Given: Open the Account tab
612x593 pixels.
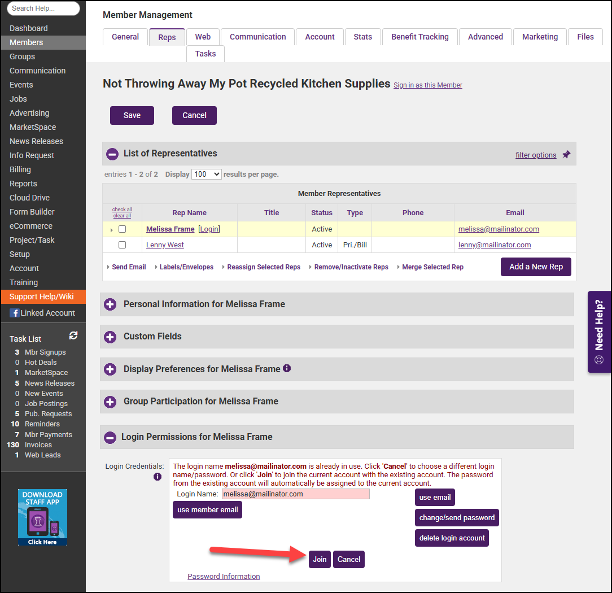Looking at the screenshot, I should pos(320,37).
